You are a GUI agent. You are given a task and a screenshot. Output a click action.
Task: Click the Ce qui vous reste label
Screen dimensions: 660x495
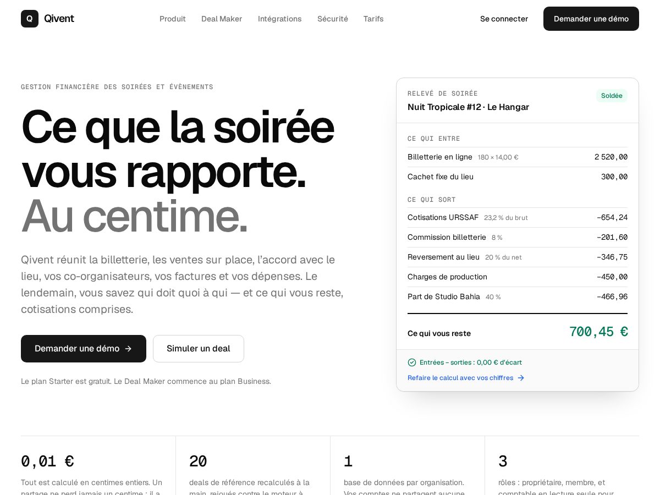(439, 333)
